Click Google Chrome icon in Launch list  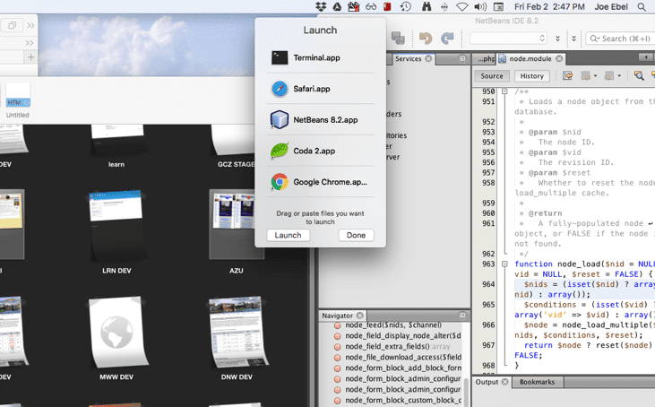[x=280, y=182]
